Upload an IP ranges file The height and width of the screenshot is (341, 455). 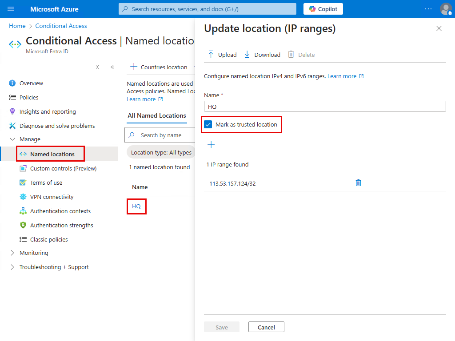(222, 55)
